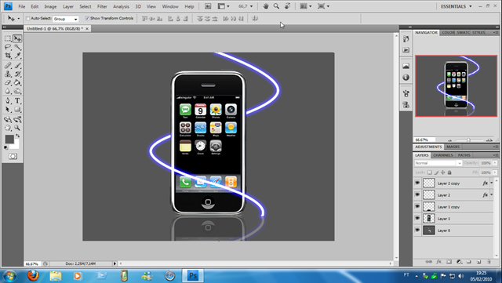Viewport: 502px width, 283px height.
Task: Click the Hand tool in application bar
Action: click(265, 6)
